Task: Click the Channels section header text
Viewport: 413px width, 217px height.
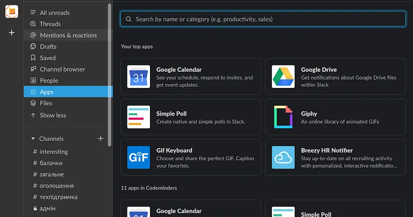Action: click(x=51, y=139)
